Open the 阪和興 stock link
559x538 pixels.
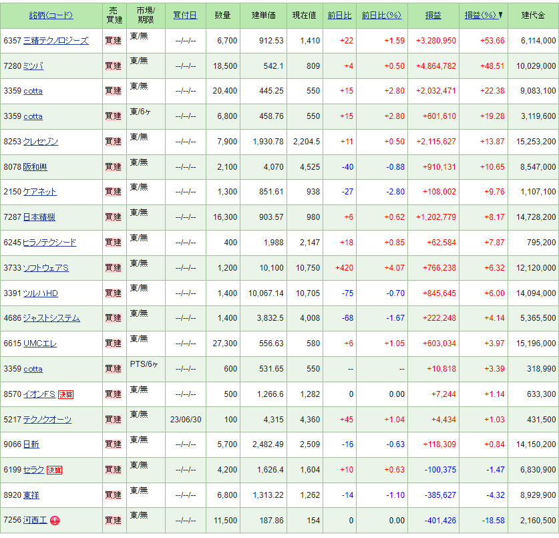(x=35, y=167)
